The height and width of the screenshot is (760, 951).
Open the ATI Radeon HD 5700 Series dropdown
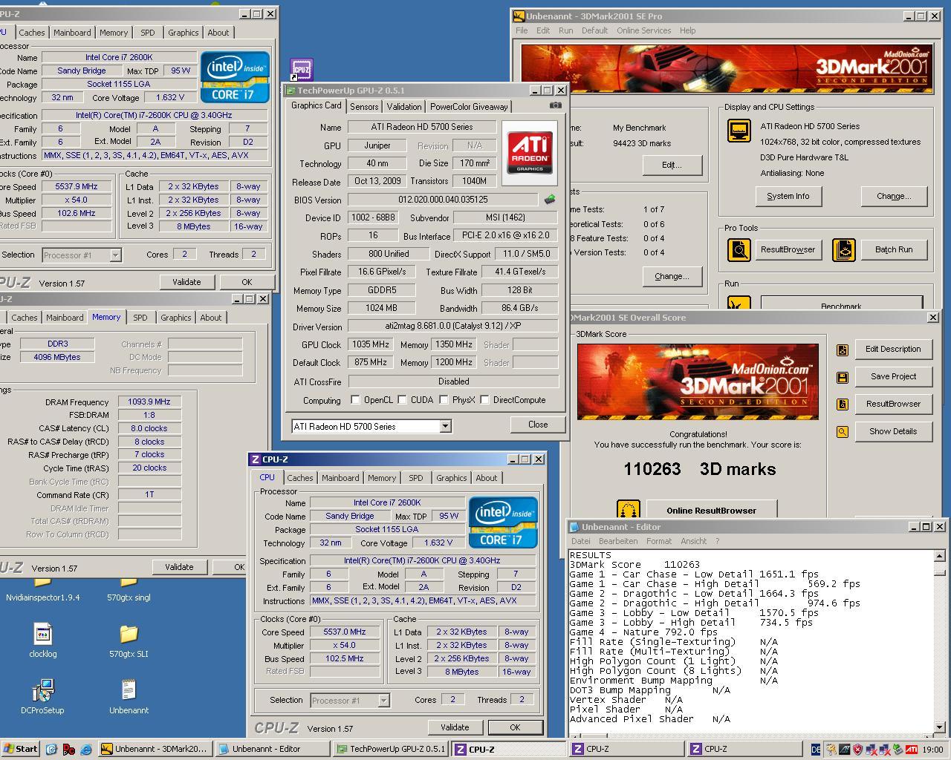371,426
